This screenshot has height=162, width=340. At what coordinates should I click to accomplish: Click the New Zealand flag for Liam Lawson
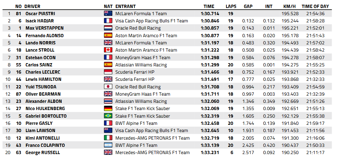pos(108,131)
